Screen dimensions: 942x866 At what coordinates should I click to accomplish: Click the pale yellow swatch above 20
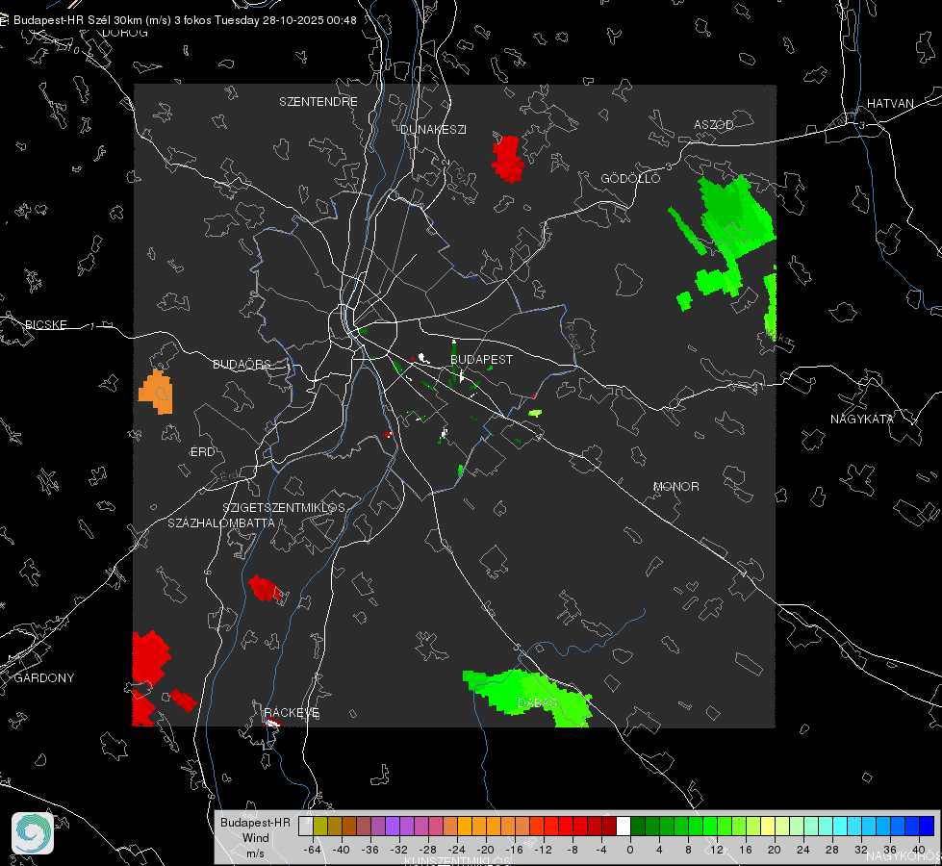[x=769, y=827]
